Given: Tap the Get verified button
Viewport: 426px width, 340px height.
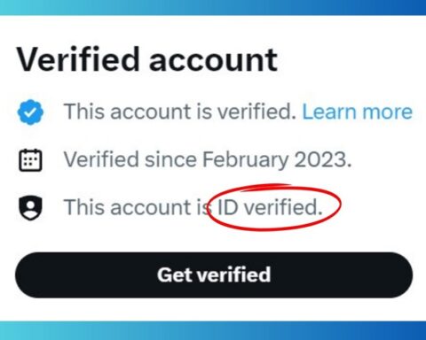Looking at the screenshot, I should (214, 274).
